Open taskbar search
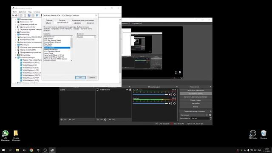The width and height of the screenshot is (272, 153). coord(10,150)
